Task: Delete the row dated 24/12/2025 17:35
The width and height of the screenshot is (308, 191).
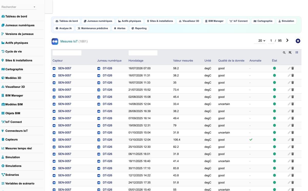Action: [293, 183]
